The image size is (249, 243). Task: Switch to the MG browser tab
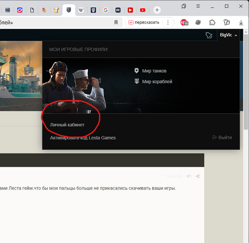(x=7, y=10)
